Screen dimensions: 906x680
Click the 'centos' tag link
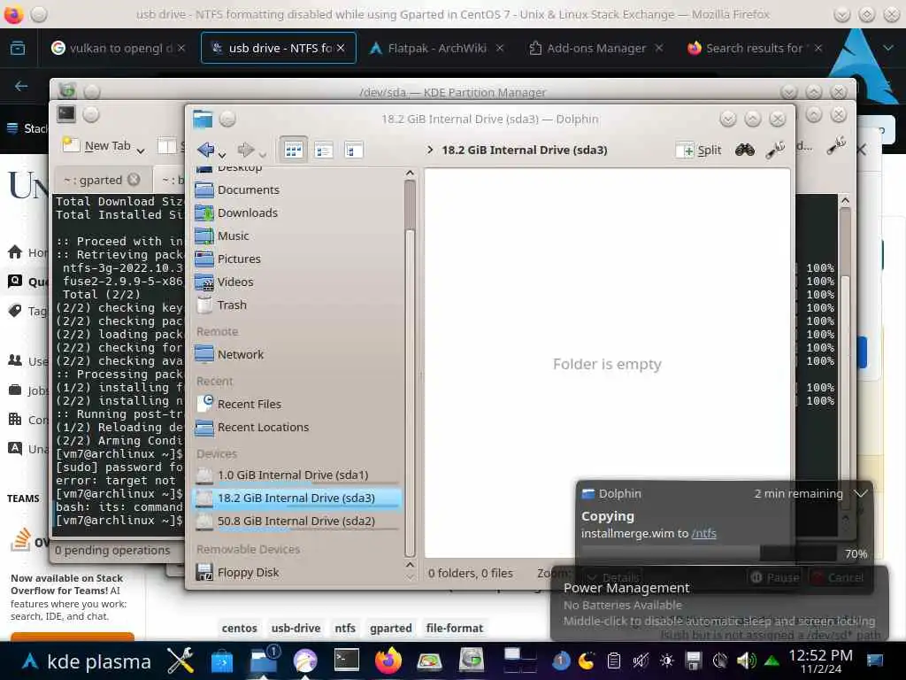[x=239, y=628]
